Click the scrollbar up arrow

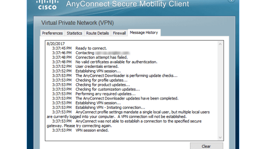pyautogui.click(x=220, y=44)
